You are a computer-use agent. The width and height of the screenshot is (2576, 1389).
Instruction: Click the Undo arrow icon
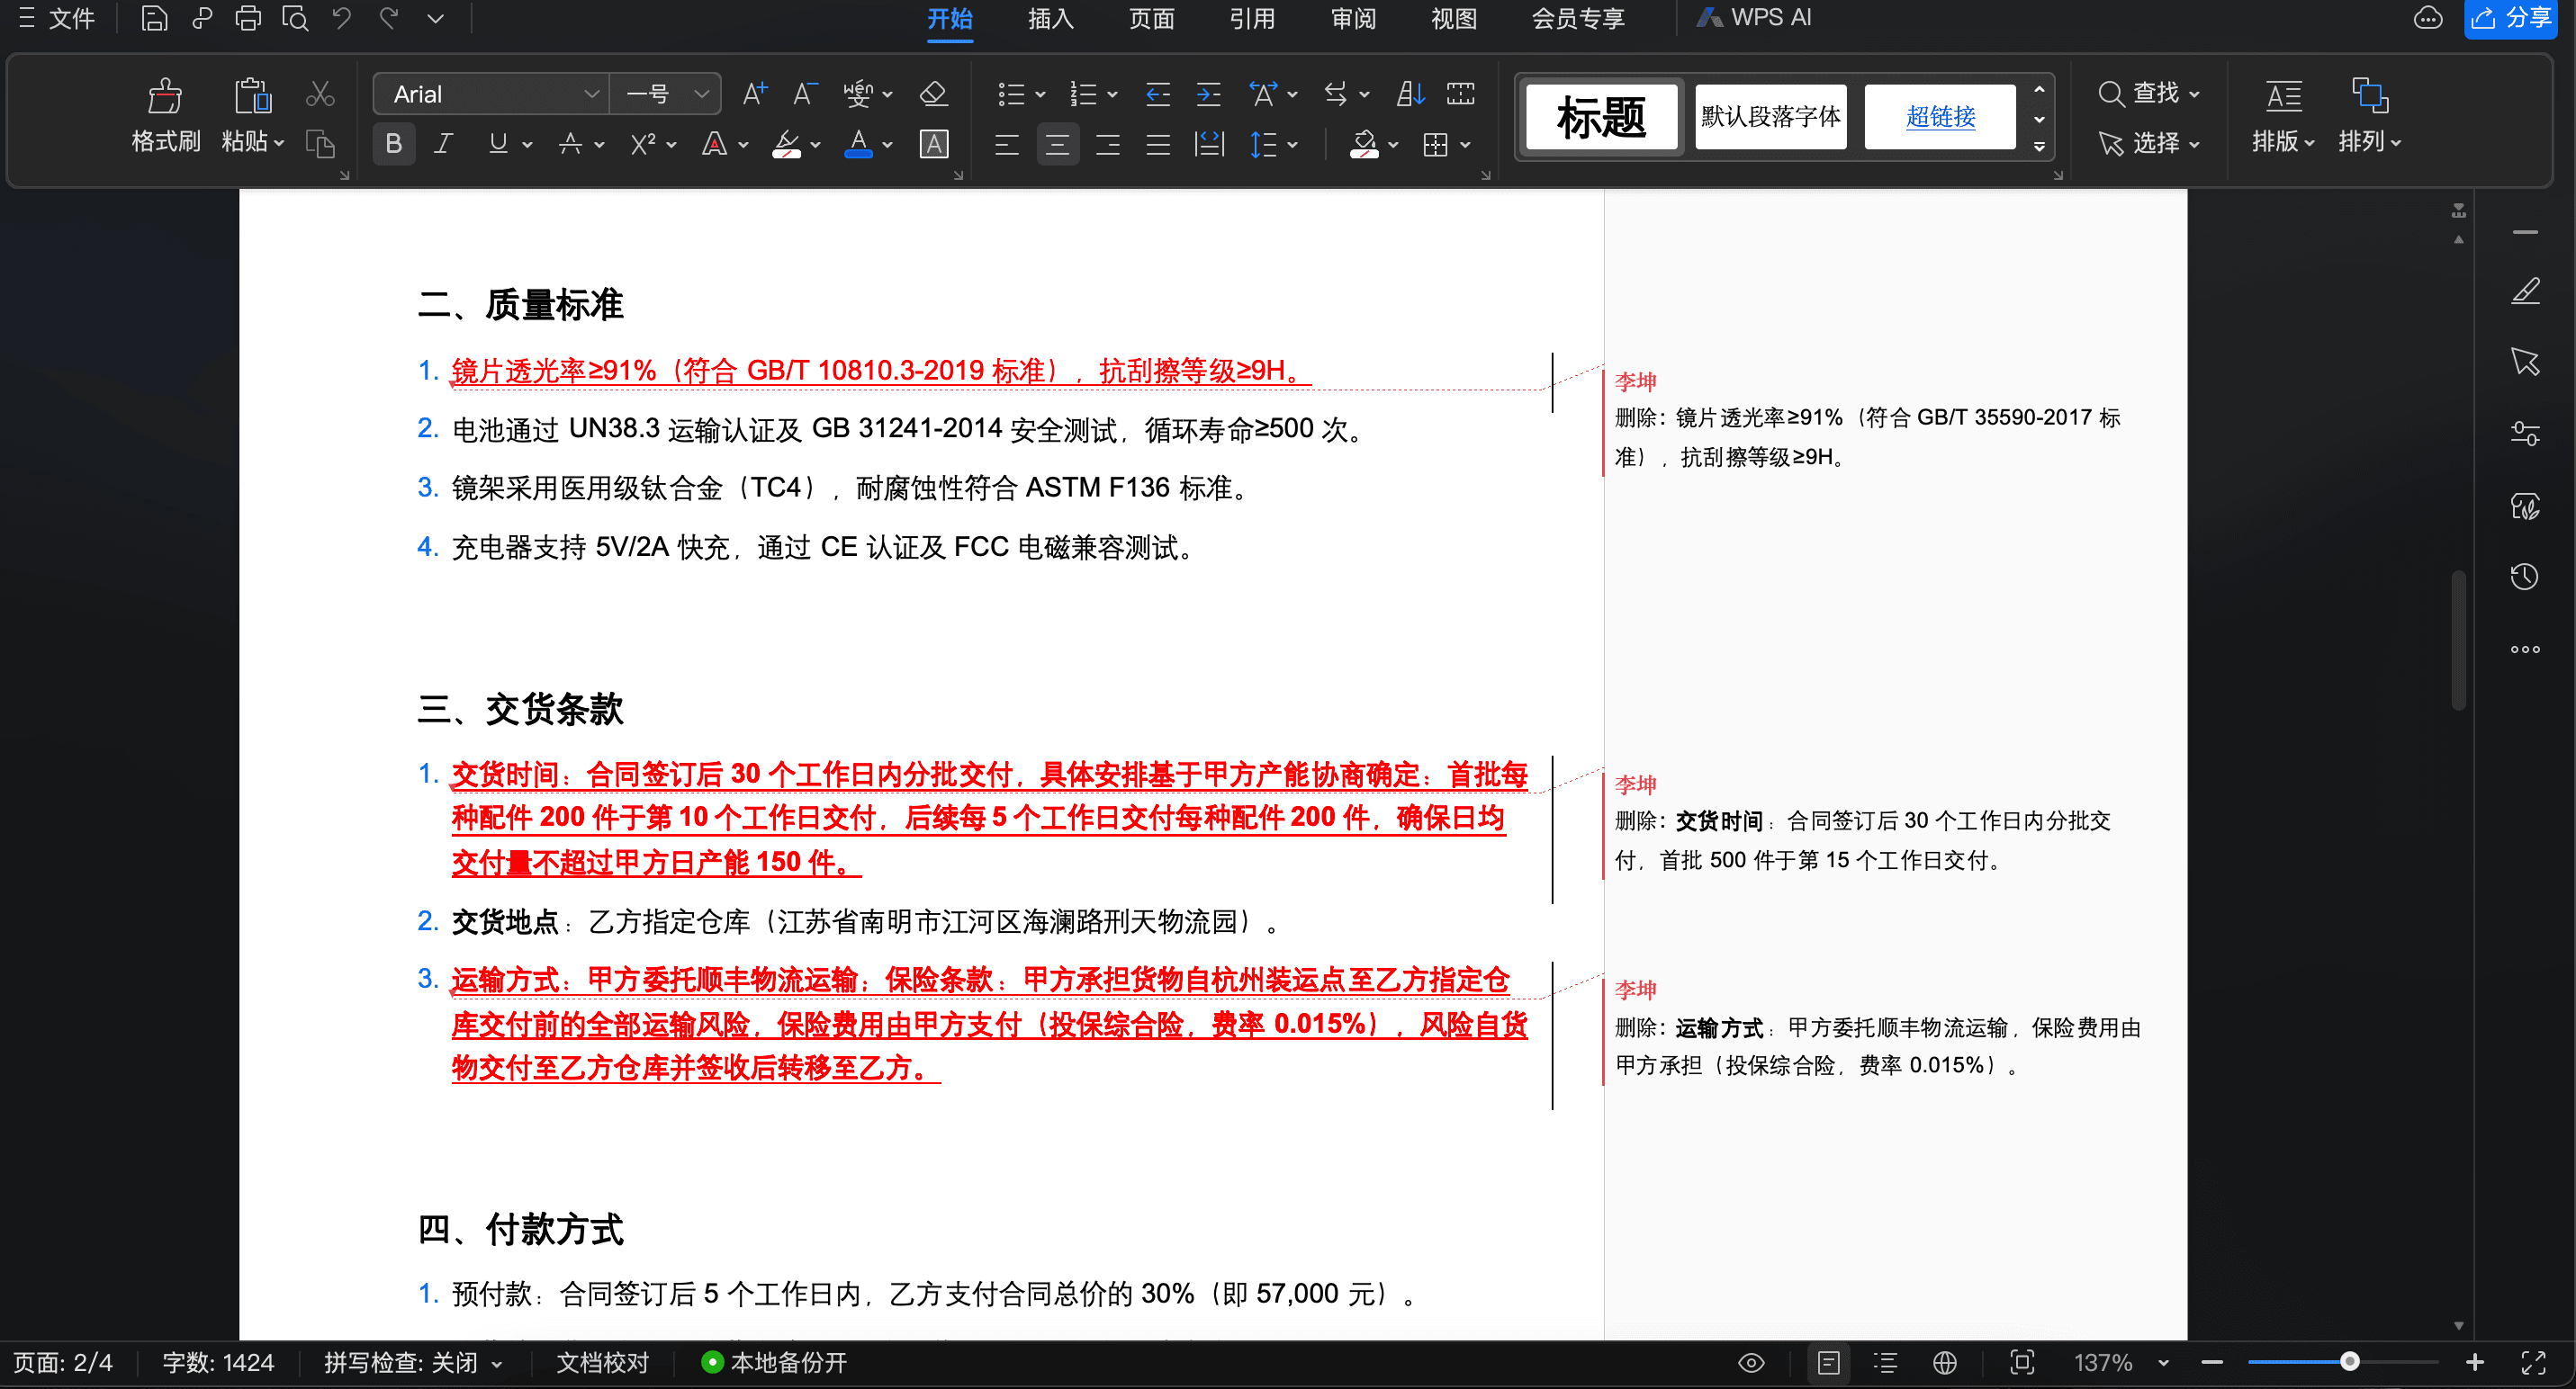[x=342, y=18]
